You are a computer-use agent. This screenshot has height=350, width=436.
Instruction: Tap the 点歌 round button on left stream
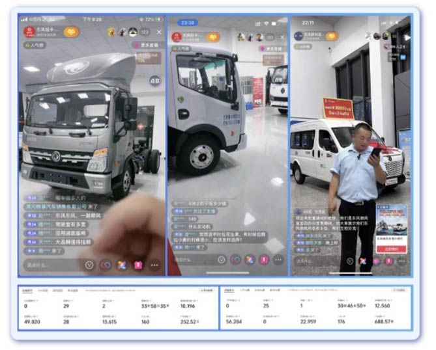point(154,81)
